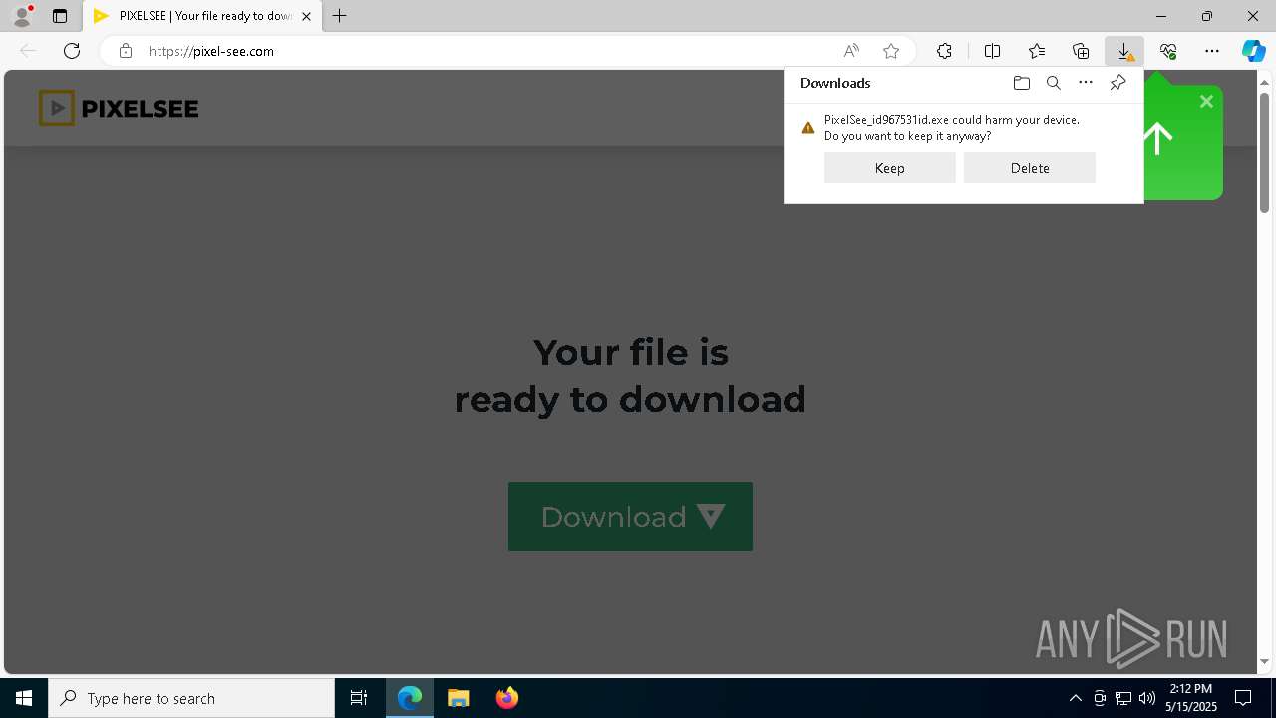Toggle Split screen icon
Image resolution: width=1276 pixels, height=718 pixels.
pos(992,51)
